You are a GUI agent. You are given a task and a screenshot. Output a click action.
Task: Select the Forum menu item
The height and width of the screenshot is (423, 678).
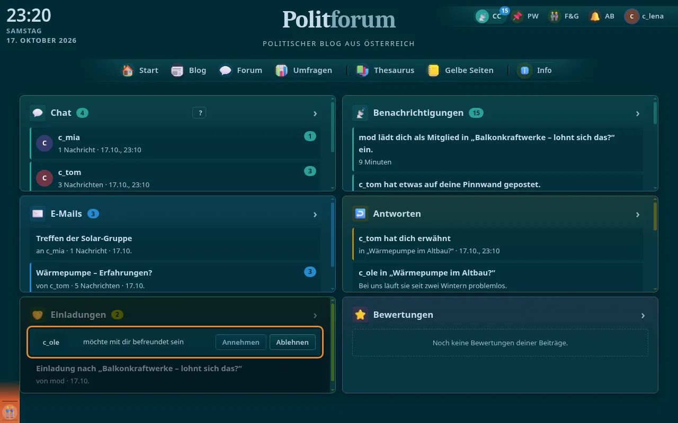[x=241, y=70]
